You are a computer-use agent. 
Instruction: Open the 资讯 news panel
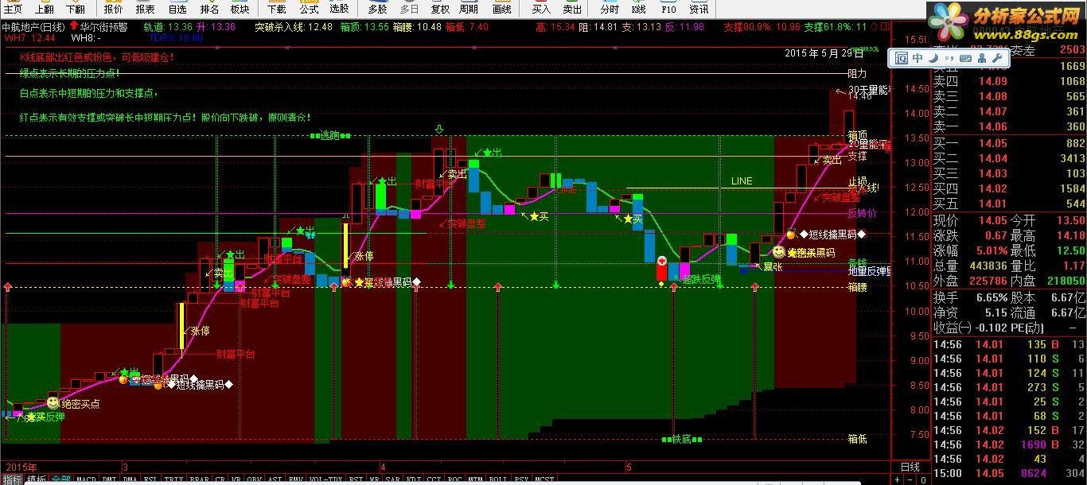pos(699,10)
